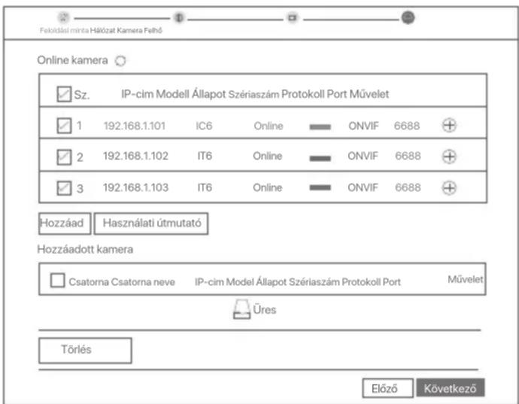Add camera 192.168.1.101 with plus icon
Viewport: 519px width, 404px height.
[x=449, y=125]
